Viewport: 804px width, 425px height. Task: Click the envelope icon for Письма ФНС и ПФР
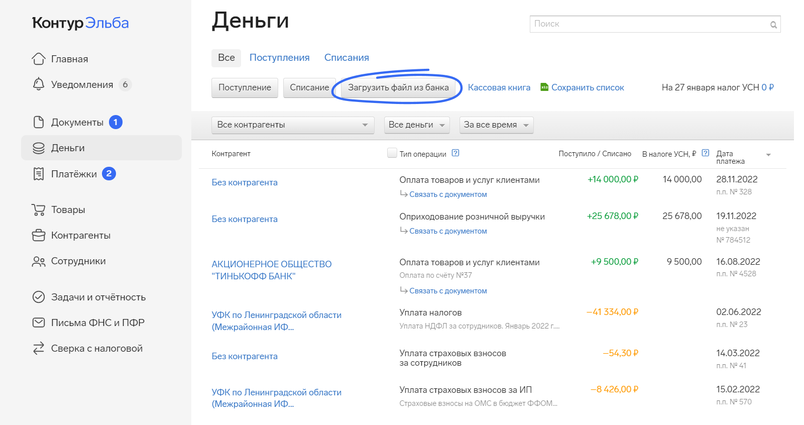click(39, 323)
